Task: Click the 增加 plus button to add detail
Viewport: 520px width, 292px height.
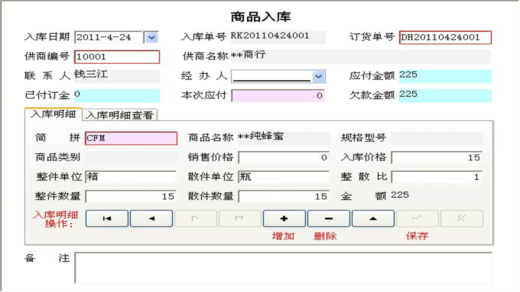Action: (284, 218)
